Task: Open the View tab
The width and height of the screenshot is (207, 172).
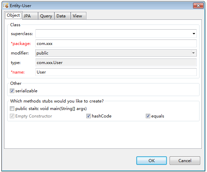Action: point(79,16)
